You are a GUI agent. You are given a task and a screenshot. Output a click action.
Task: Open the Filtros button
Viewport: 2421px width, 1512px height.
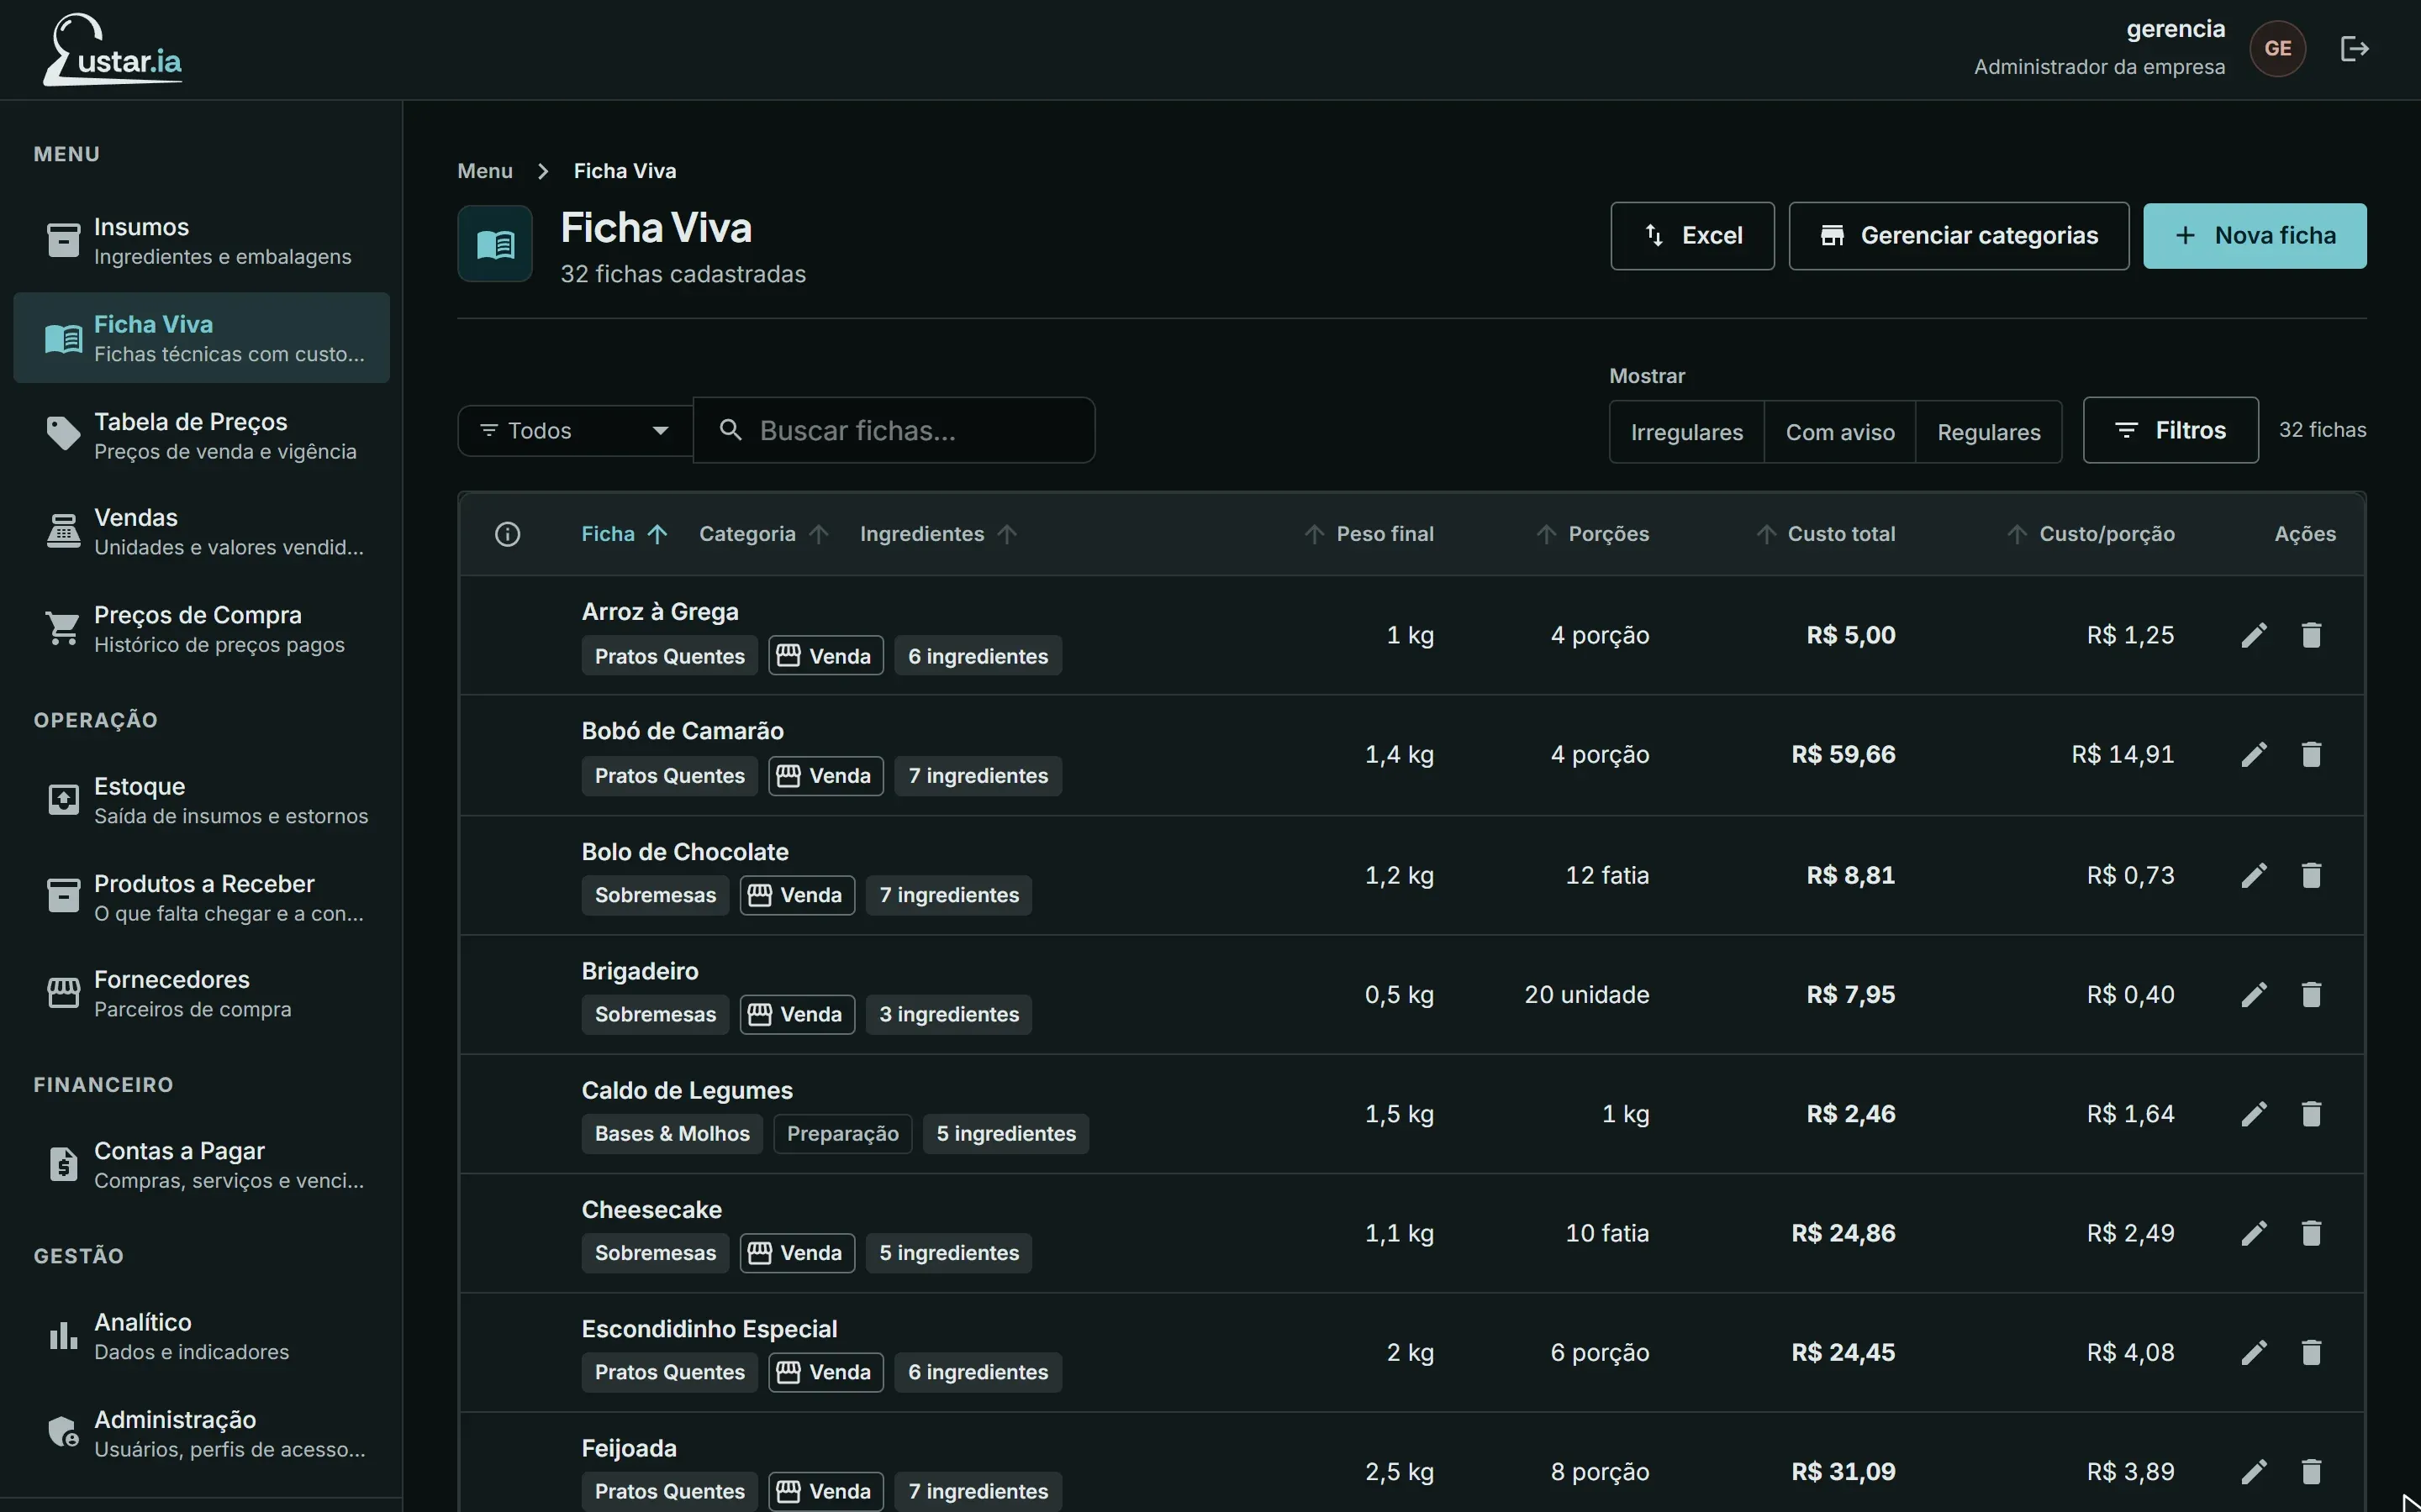pyautogui.click(x=2170, y=430)
